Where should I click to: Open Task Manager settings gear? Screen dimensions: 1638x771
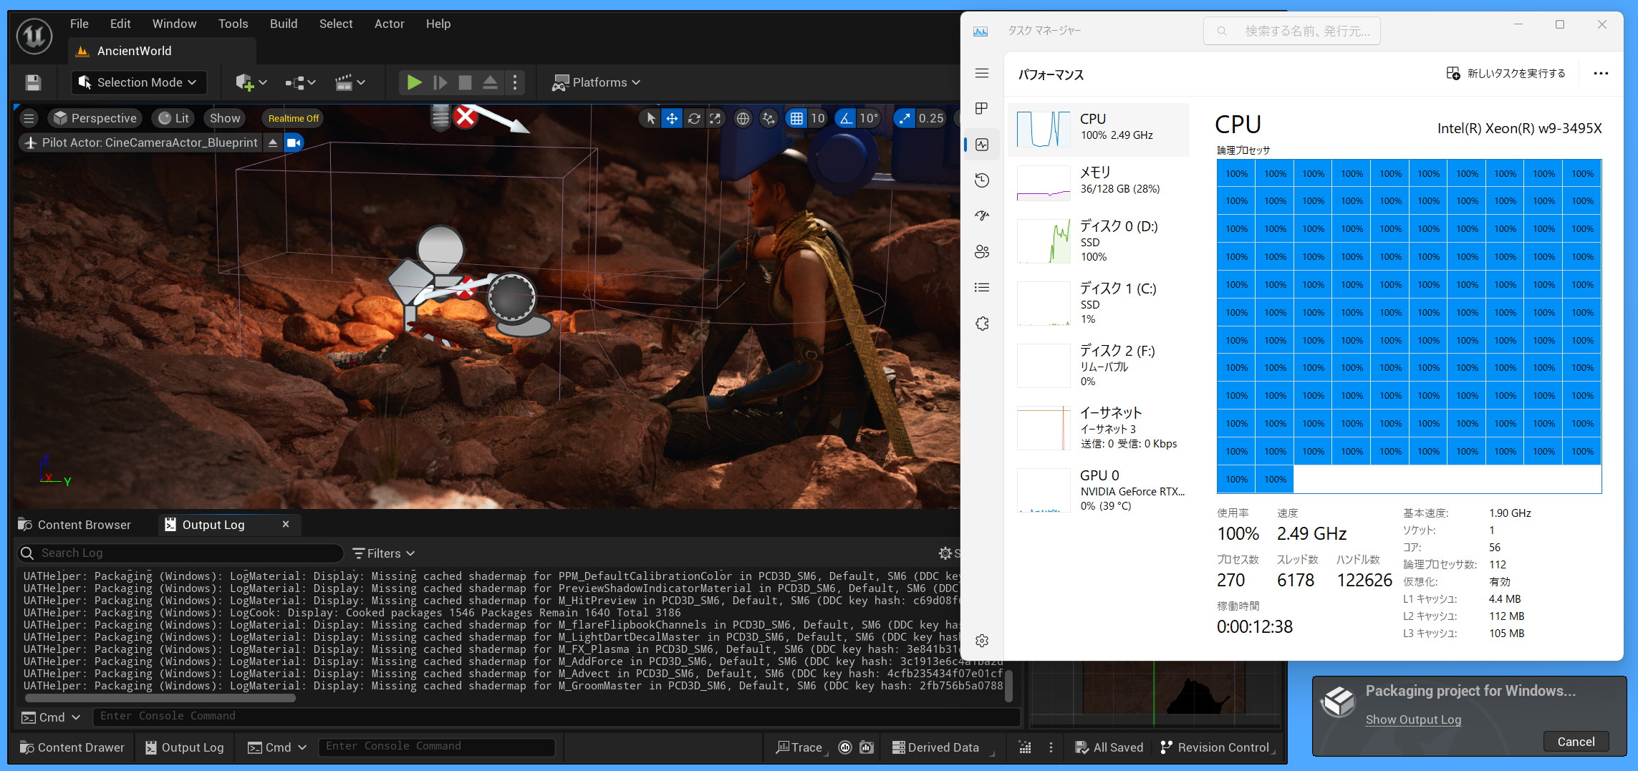click(x=982, y=641)
